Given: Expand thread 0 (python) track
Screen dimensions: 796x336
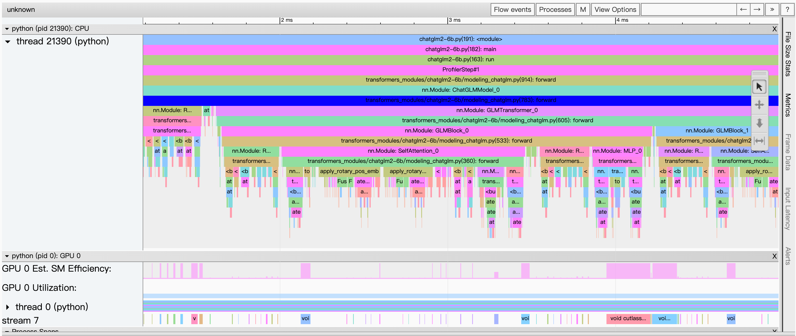Looking at the screenshot, I should [8, 307].
